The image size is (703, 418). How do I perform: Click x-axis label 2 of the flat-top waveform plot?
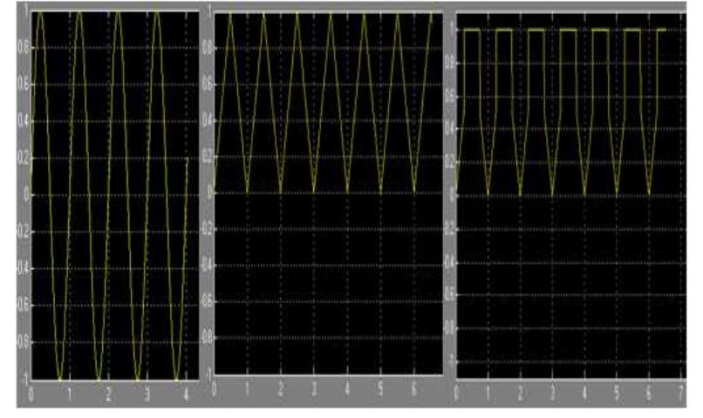point(521,394)
